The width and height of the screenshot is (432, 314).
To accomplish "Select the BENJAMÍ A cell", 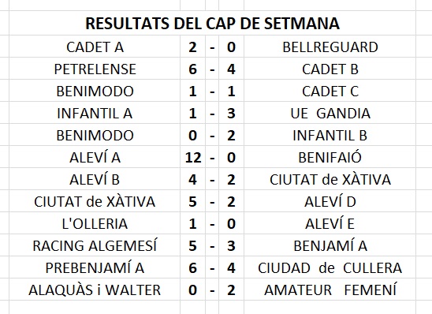I will (x=330, y=245).
